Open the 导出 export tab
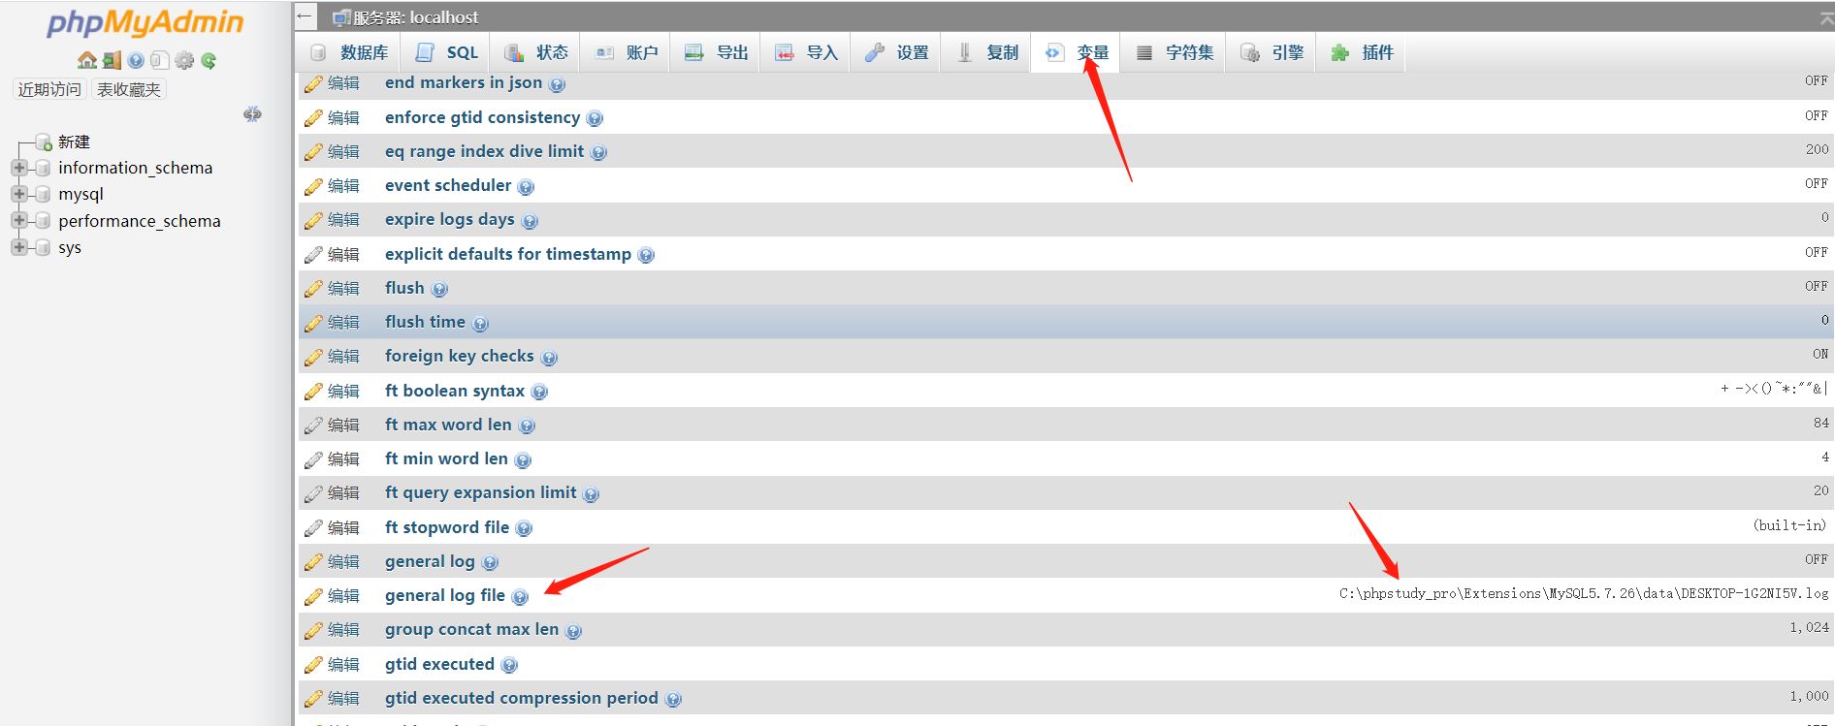The width and height of the screenshot is (1835, 726). pyautogui.click(x=716, y=52)
